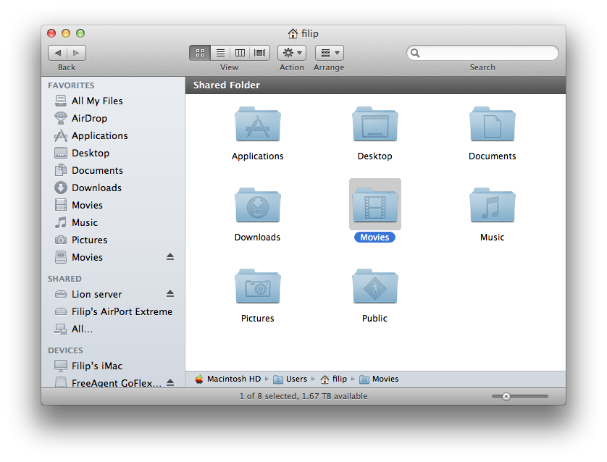This screenshot has width=607, height=462.
Task: Select the Pictures folder icon
Action: coord(257,288)
